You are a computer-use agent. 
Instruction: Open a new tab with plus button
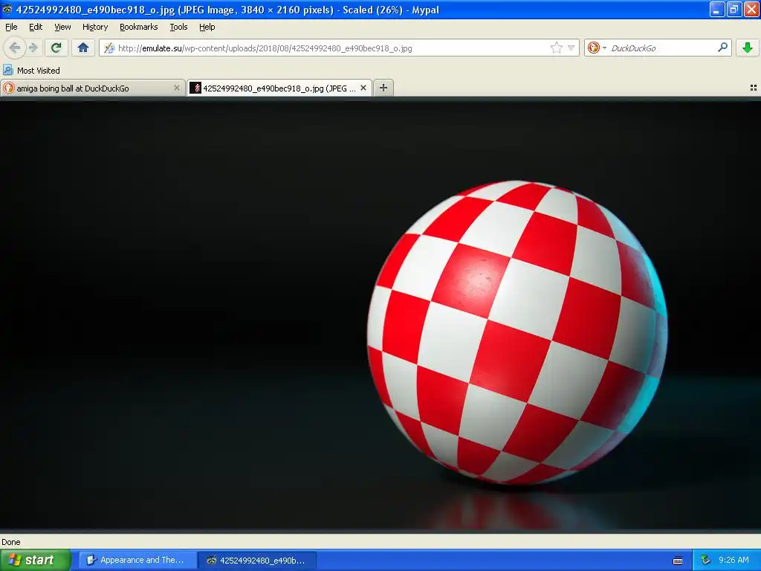[x=383, y=88]
